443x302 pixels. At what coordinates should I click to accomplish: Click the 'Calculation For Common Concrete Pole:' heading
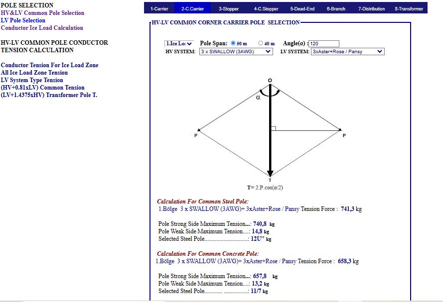[x=208, y=254]
